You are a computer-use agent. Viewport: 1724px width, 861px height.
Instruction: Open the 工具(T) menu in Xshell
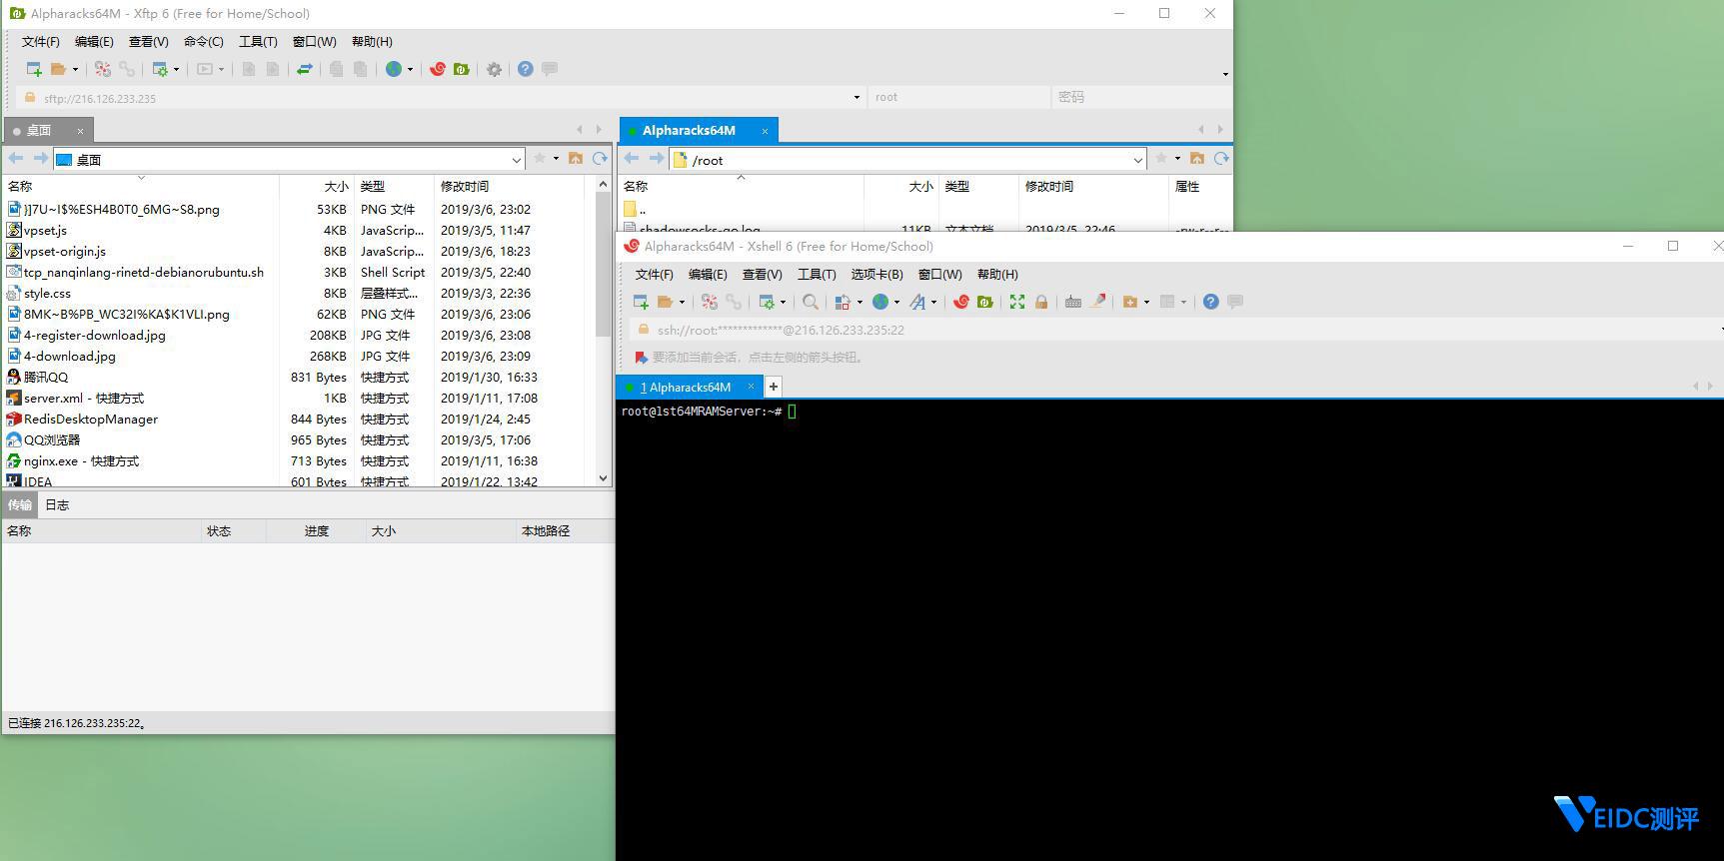click(x=816, y=274)
